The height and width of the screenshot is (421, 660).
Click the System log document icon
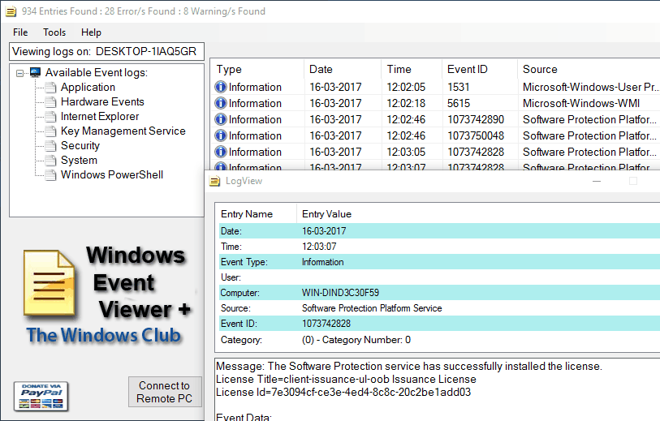pyautogui.click(x=50, y=161)
